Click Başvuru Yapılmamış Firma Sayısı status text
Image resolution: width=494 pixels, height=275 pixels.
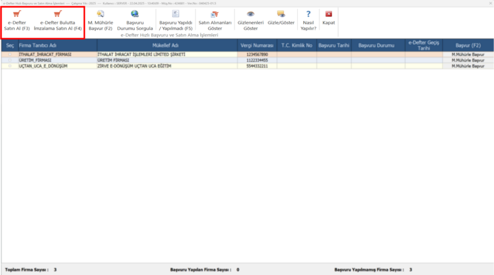[x=369, y=270]
